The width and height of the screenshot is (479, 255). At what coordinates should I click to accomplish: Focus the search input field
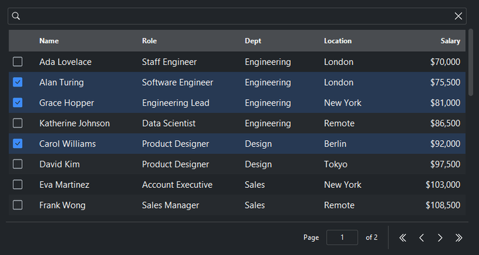[x=237, y=16]
